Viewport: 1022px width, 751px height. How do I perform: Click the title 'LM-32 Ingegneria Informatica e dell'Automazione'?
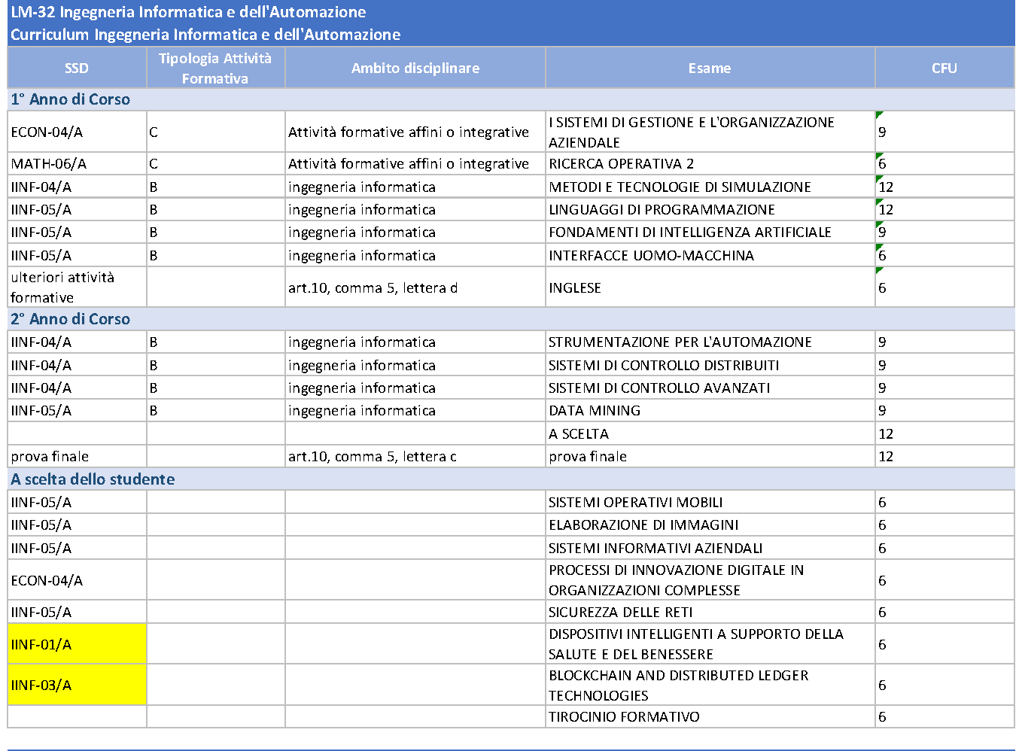(188, 12)
